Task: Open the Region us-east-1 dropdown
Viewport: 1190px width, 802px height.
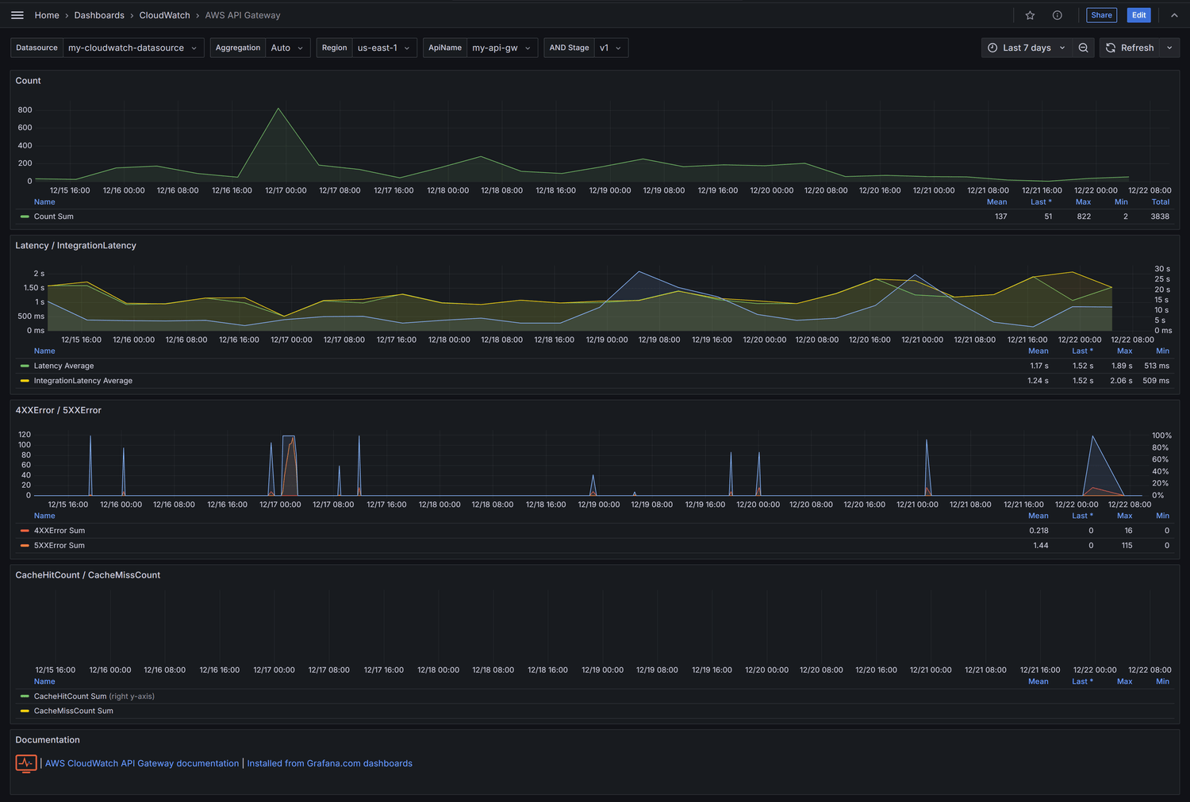Action: 384,48
